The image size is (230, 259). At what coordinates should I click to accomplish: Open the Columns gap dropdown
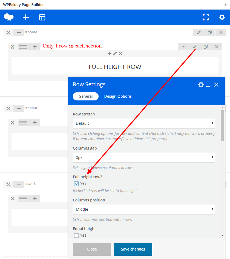[144, 157]
